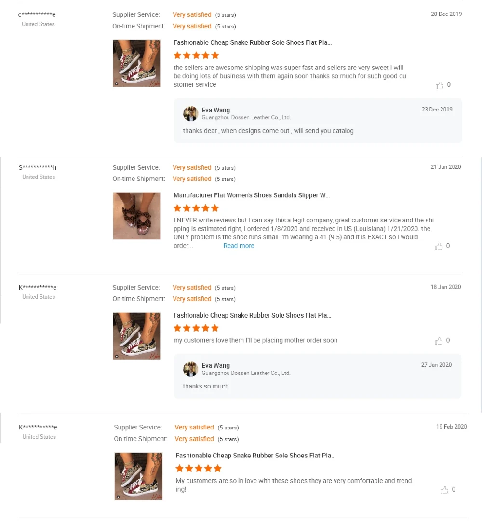Open product title link in 20 Dec review
The image size is (482, 526).
pyautogui.click(x=253, y=42)
